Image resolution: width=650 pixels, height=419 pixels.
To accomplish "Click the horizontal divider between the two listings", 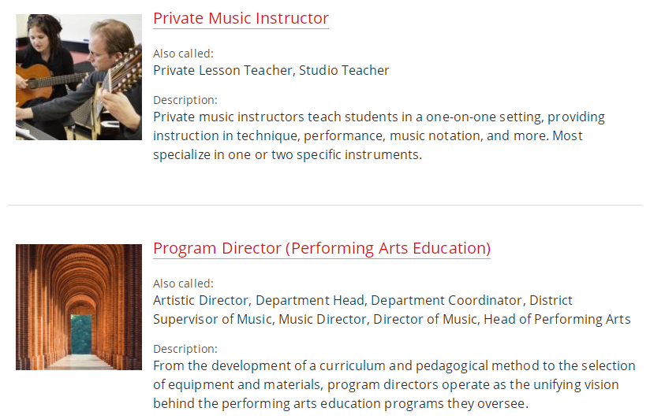I will pyautogui.click(x=325, y=205).
